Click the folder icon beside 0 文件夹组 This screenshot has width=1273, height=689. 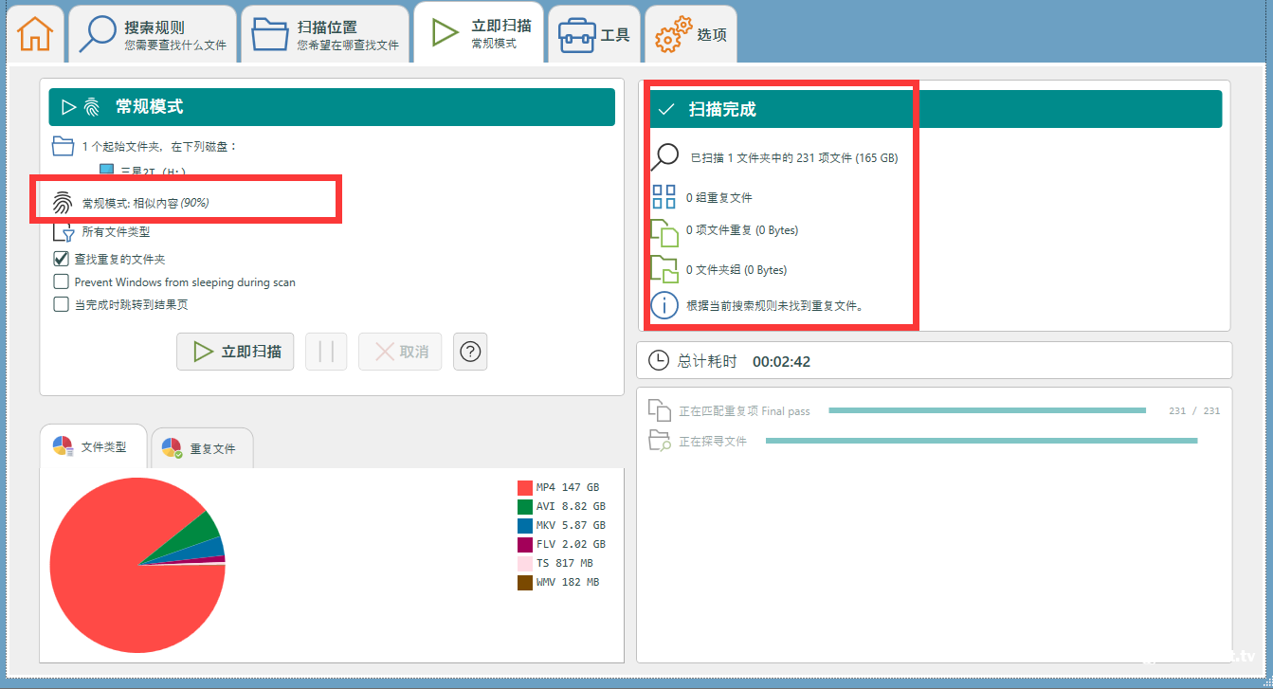pos(664,269)
